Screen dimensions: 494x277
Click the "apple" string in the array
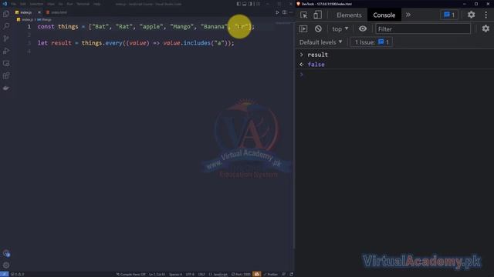click(151, 27)
